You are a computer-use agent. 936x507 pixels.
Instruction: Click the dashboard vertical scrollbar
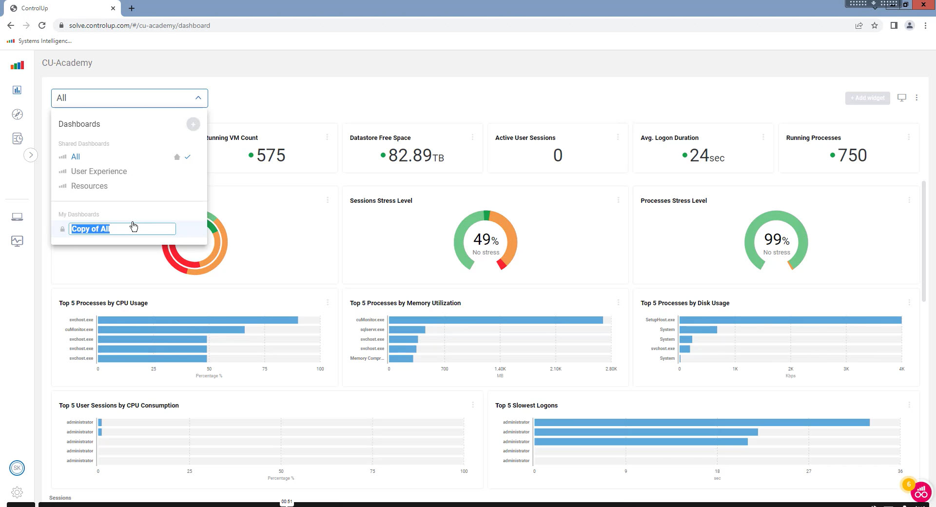[x=923, y=241]
